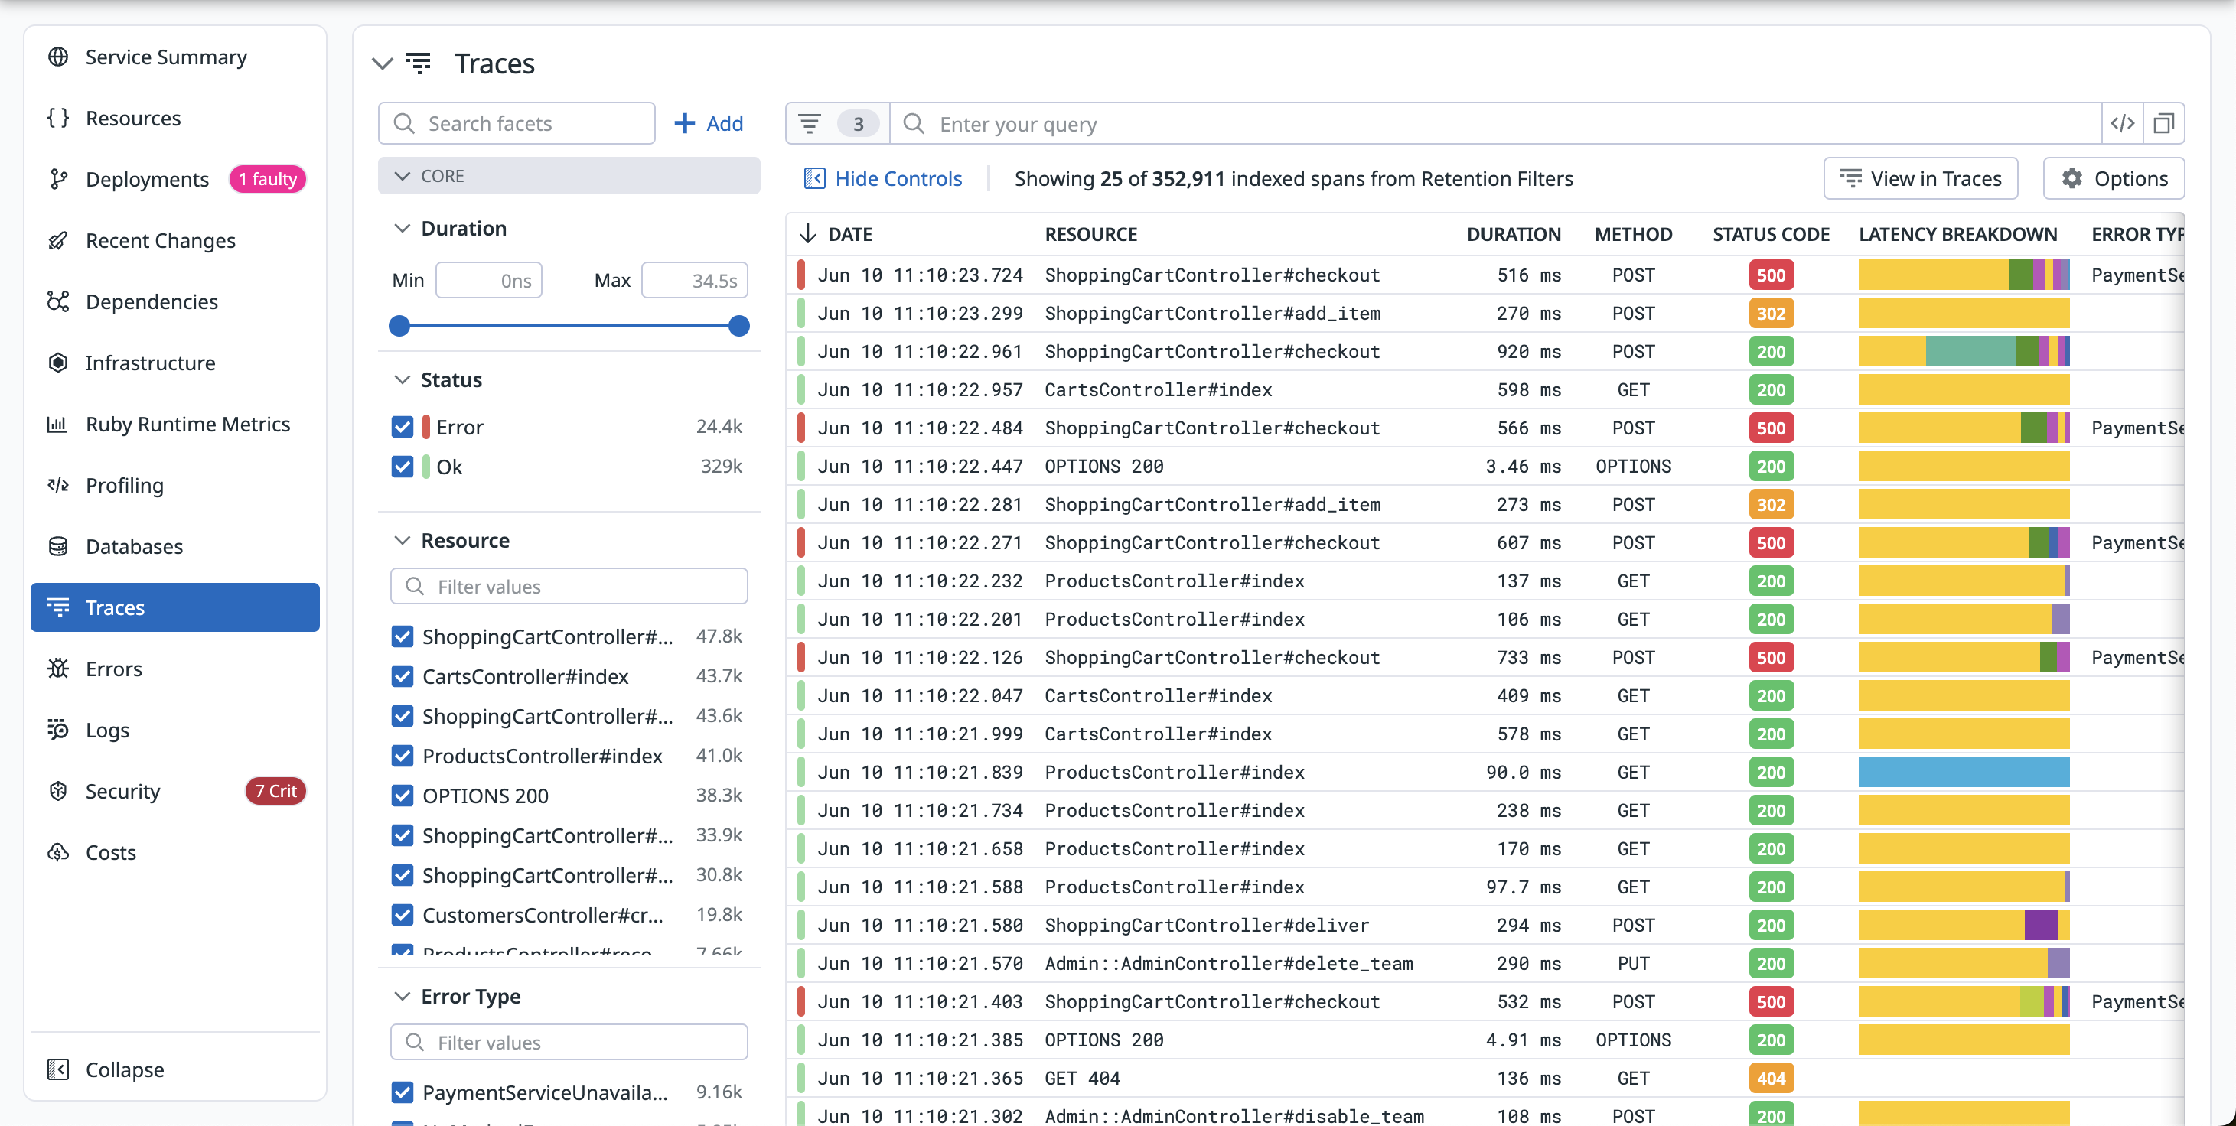
Task: Click the View in Traces button
Action: click(1920, 179)
